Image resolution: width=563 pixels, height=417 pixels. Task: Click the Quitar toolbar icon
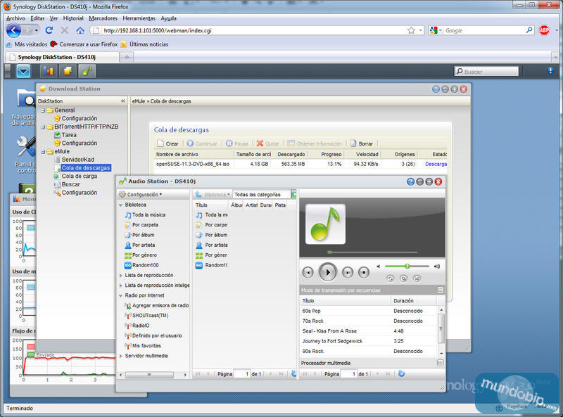coord(267,143)
